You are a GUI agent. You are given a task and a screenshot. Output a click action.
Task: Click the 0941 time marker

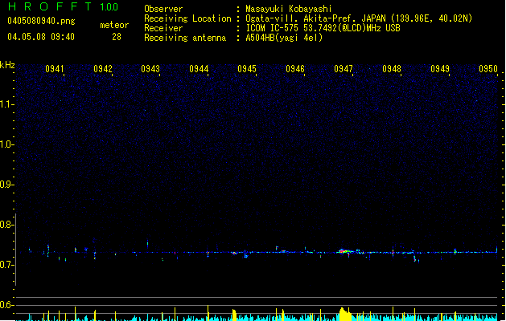click(x=54, y=69)
